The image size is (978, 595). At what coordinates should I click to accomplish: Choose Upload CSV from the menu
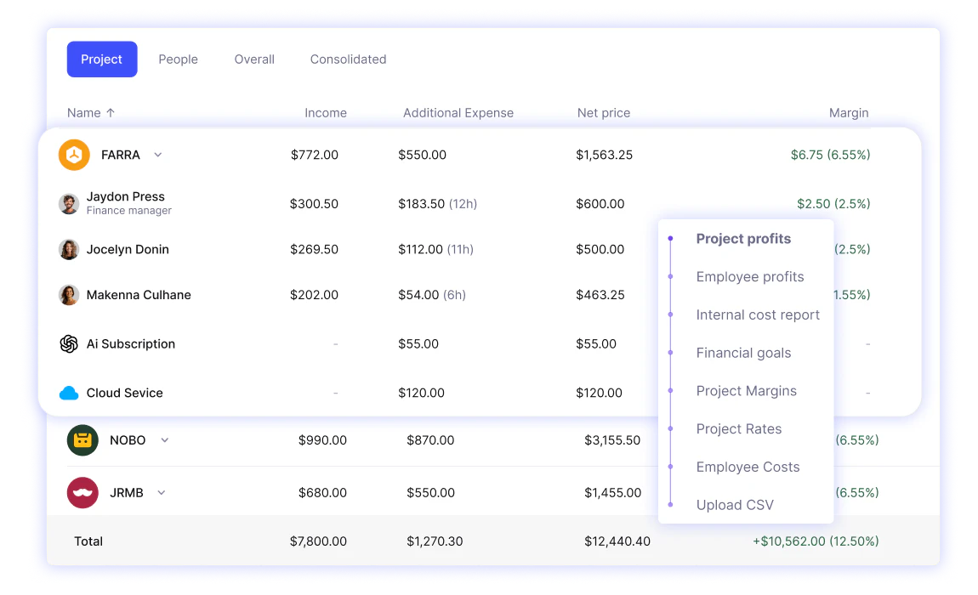click(735, 505)
